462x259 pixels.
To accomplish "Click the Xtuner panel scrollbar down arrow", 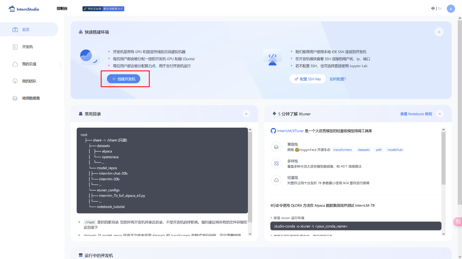I will click(444, 234).
